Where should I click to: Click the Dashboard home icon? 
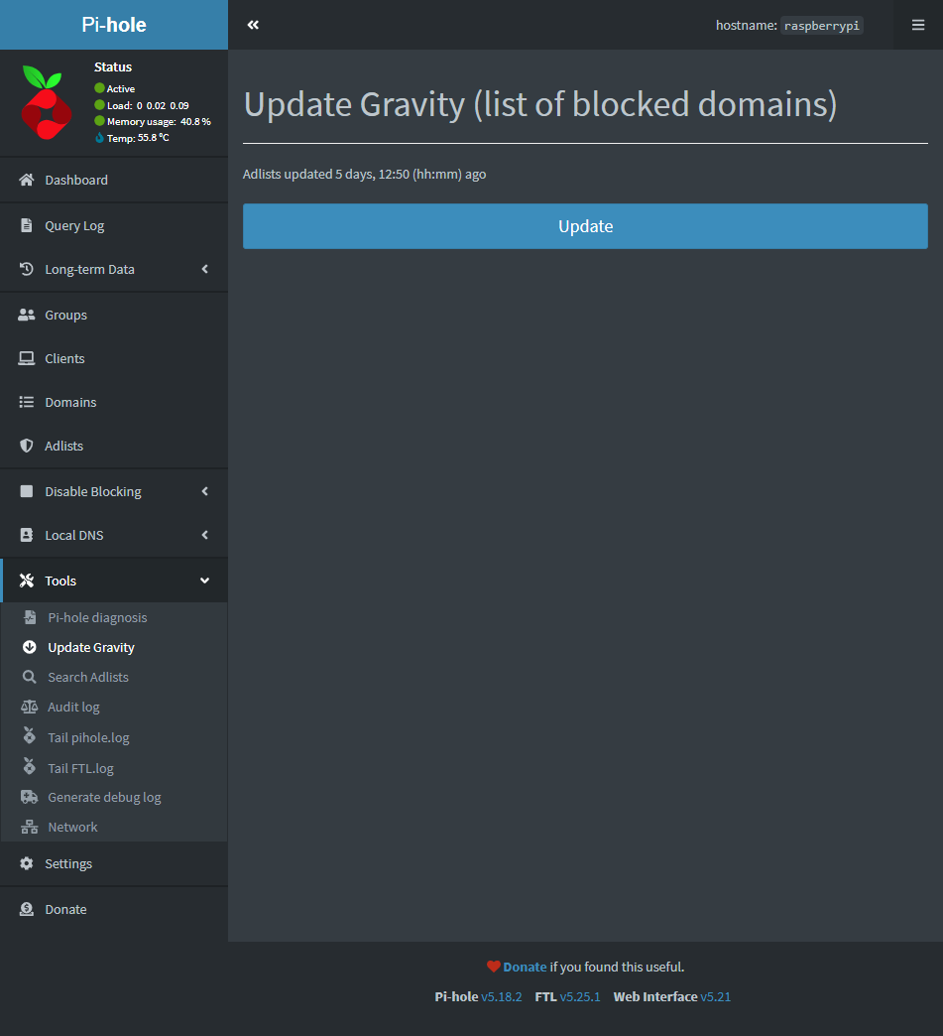click(27, 180)
